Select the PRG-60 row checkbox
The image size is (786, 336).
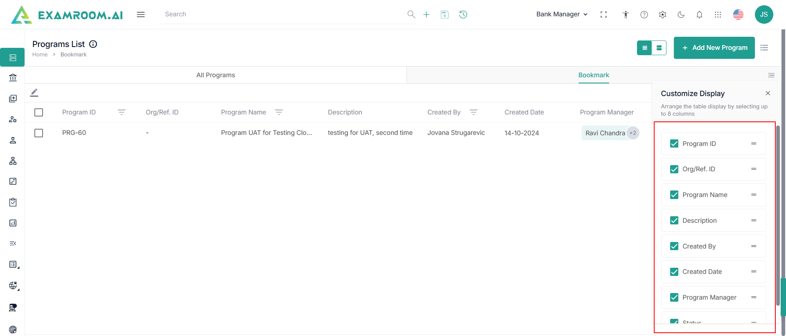point(39,133)
